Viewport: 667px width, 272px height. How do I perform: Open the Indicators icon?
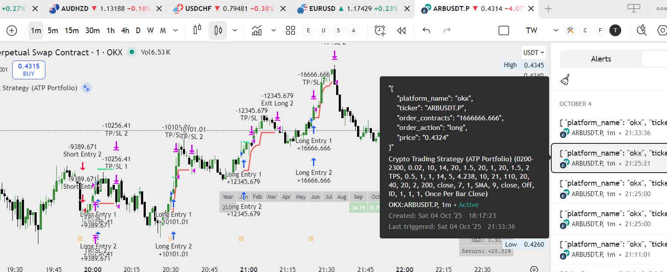point(257,31)
